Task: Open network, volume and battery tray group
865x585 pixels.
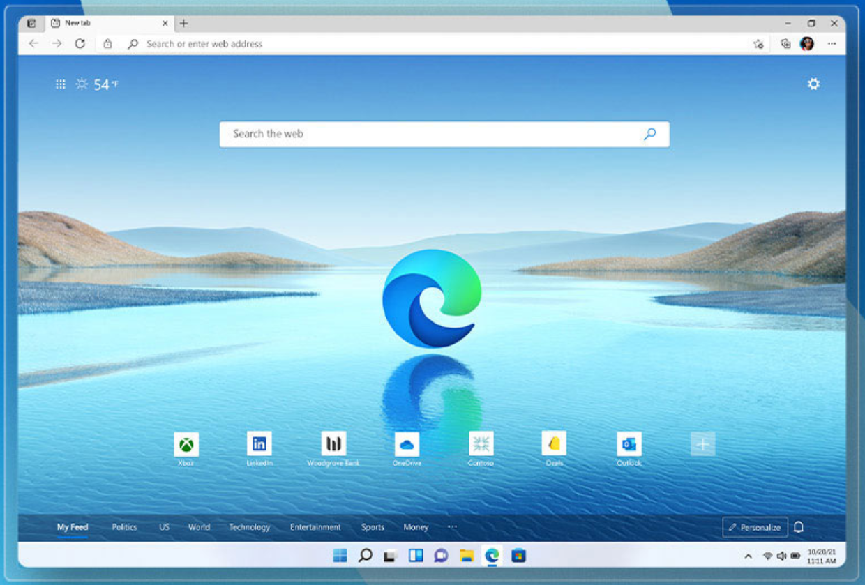Action: point(781,556)
